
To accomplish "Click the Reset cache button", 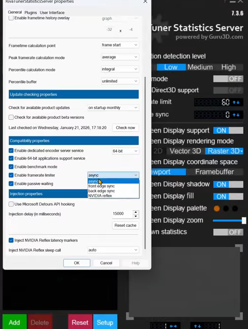I will [125, 225].
